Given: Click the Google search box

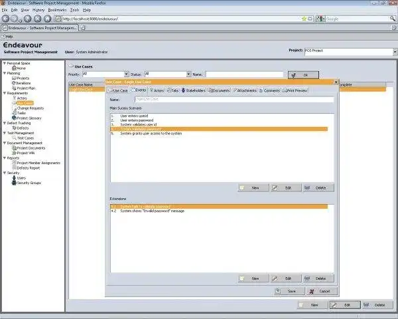Looking at the screenshot, I should tap(357, 19).
